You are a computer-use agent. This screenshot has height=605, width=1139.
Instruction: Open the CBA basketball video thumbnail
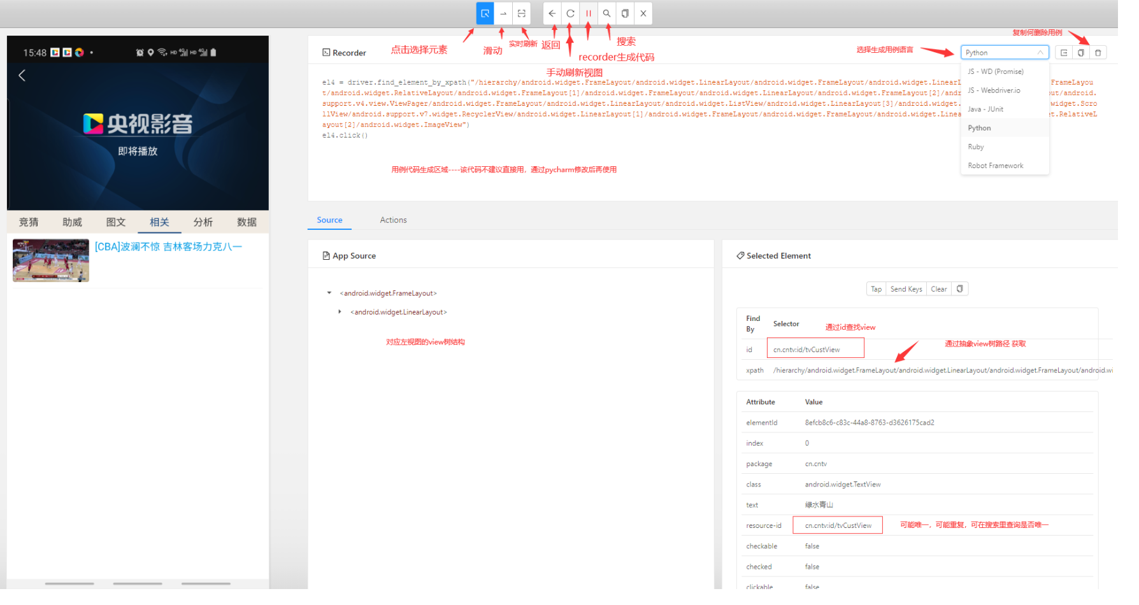[51, 260]
